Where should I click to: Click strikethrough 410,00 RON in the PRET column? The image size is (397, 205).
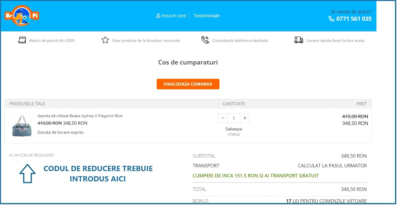click(355, 116)
